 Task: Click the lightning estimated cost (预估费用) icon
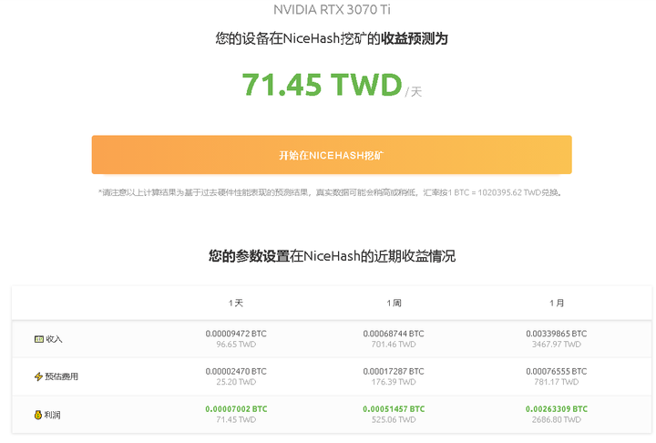38,376
